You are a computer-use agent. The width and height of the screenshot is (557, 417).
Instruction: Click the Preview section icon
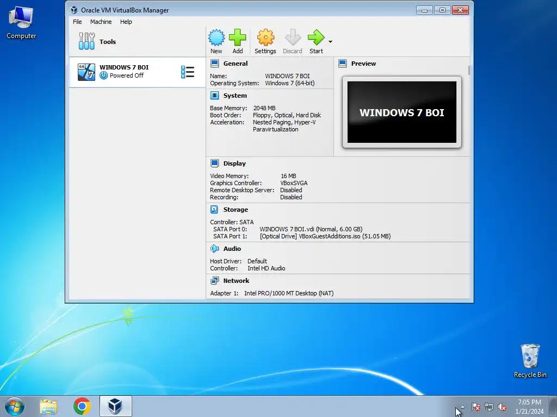[343, 64]
